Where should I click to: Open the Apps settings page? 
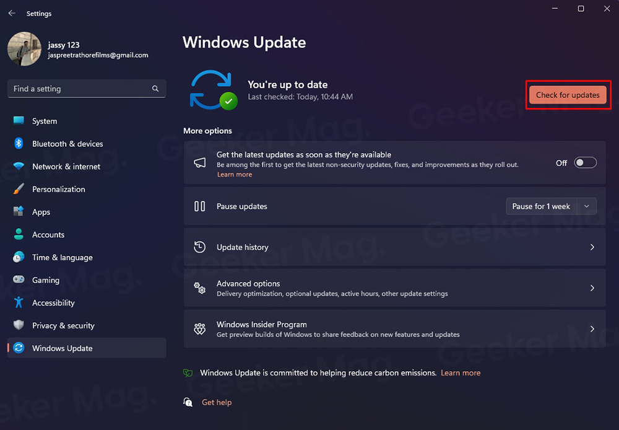(x=87, y=212)
